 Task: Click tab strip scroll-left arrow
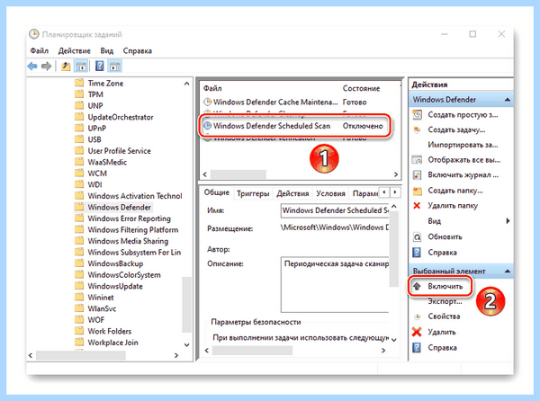coord(384,192)
